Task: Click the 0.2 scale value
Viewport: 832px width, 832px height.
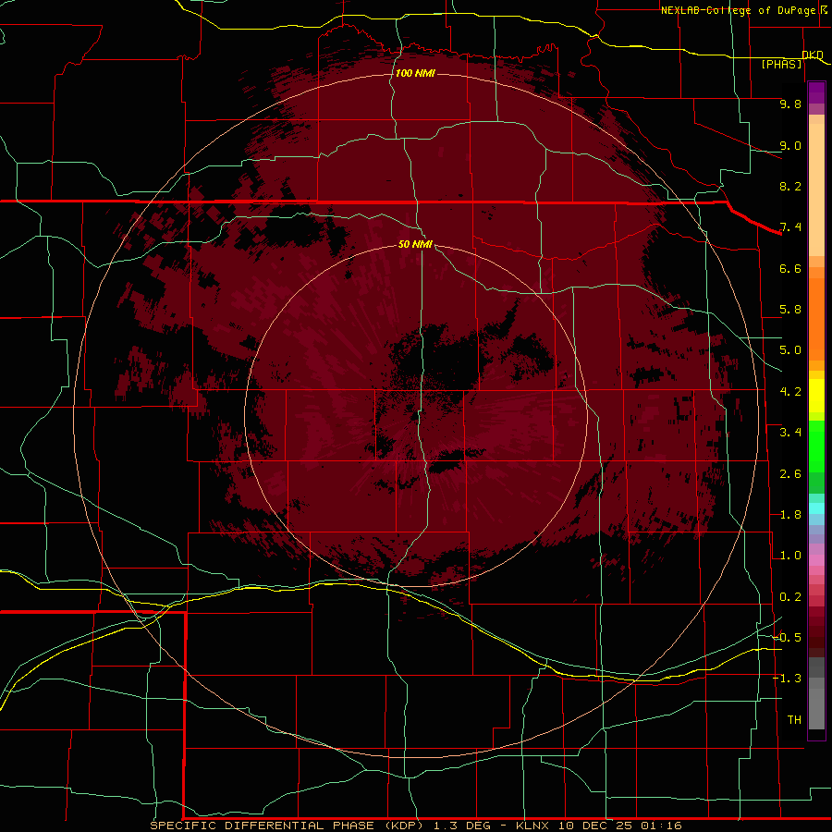Action: point(790,597)
